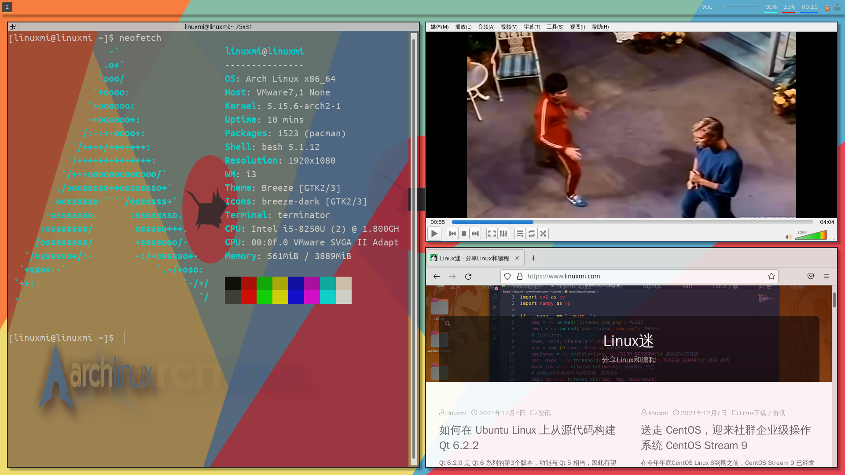Screen dimensions: 845x475
Task: Click the site padlock icon
Action: [x=519, y=276]
